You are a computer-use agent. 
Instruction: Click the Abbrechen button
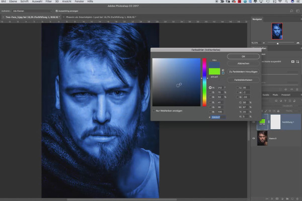pyautogui.click(x=243, y=63)
